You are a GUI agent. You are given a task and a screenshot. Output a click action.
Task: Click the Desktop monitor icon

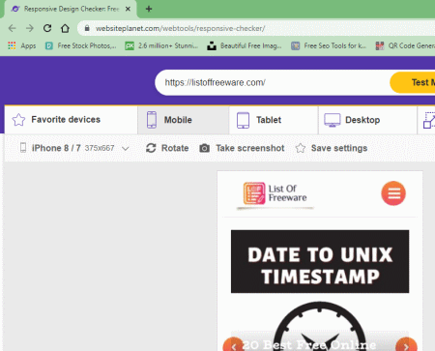[x=333, y=120]
